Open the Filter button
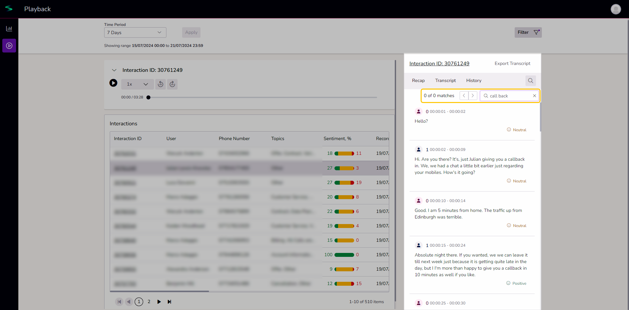Image resolution: width=629 pixels, height=310 pixels. coord(528,32)
